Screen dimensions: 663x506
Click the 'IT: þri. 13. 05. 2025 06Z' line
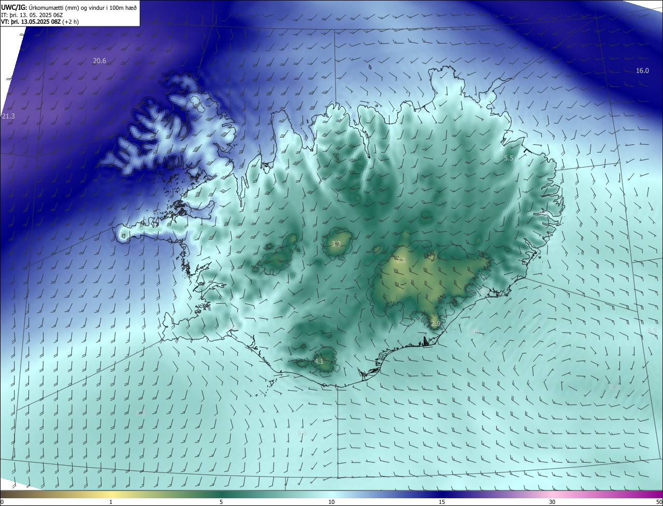pos(31,14)
